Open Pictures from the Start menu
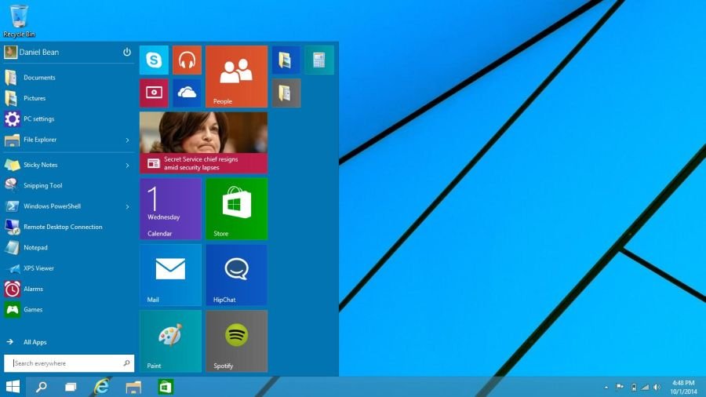The image size is (706, 397). (68, 98)
